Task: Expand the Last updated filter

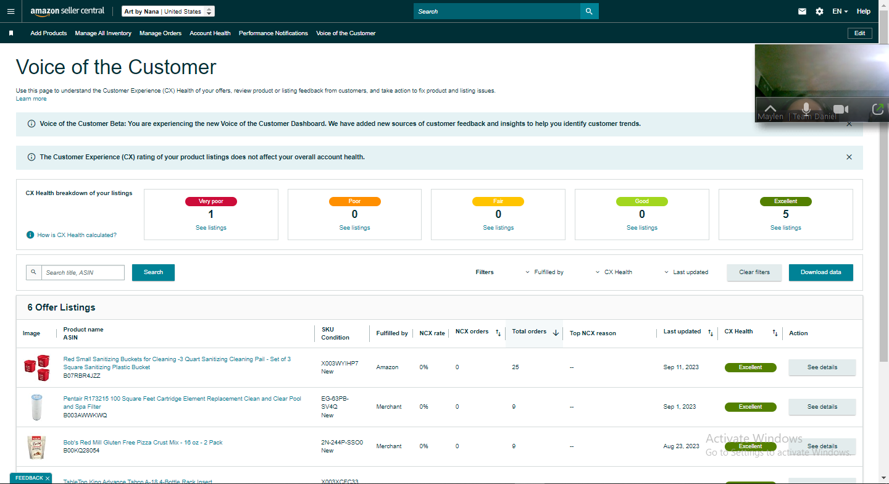Action: point(687,272)
